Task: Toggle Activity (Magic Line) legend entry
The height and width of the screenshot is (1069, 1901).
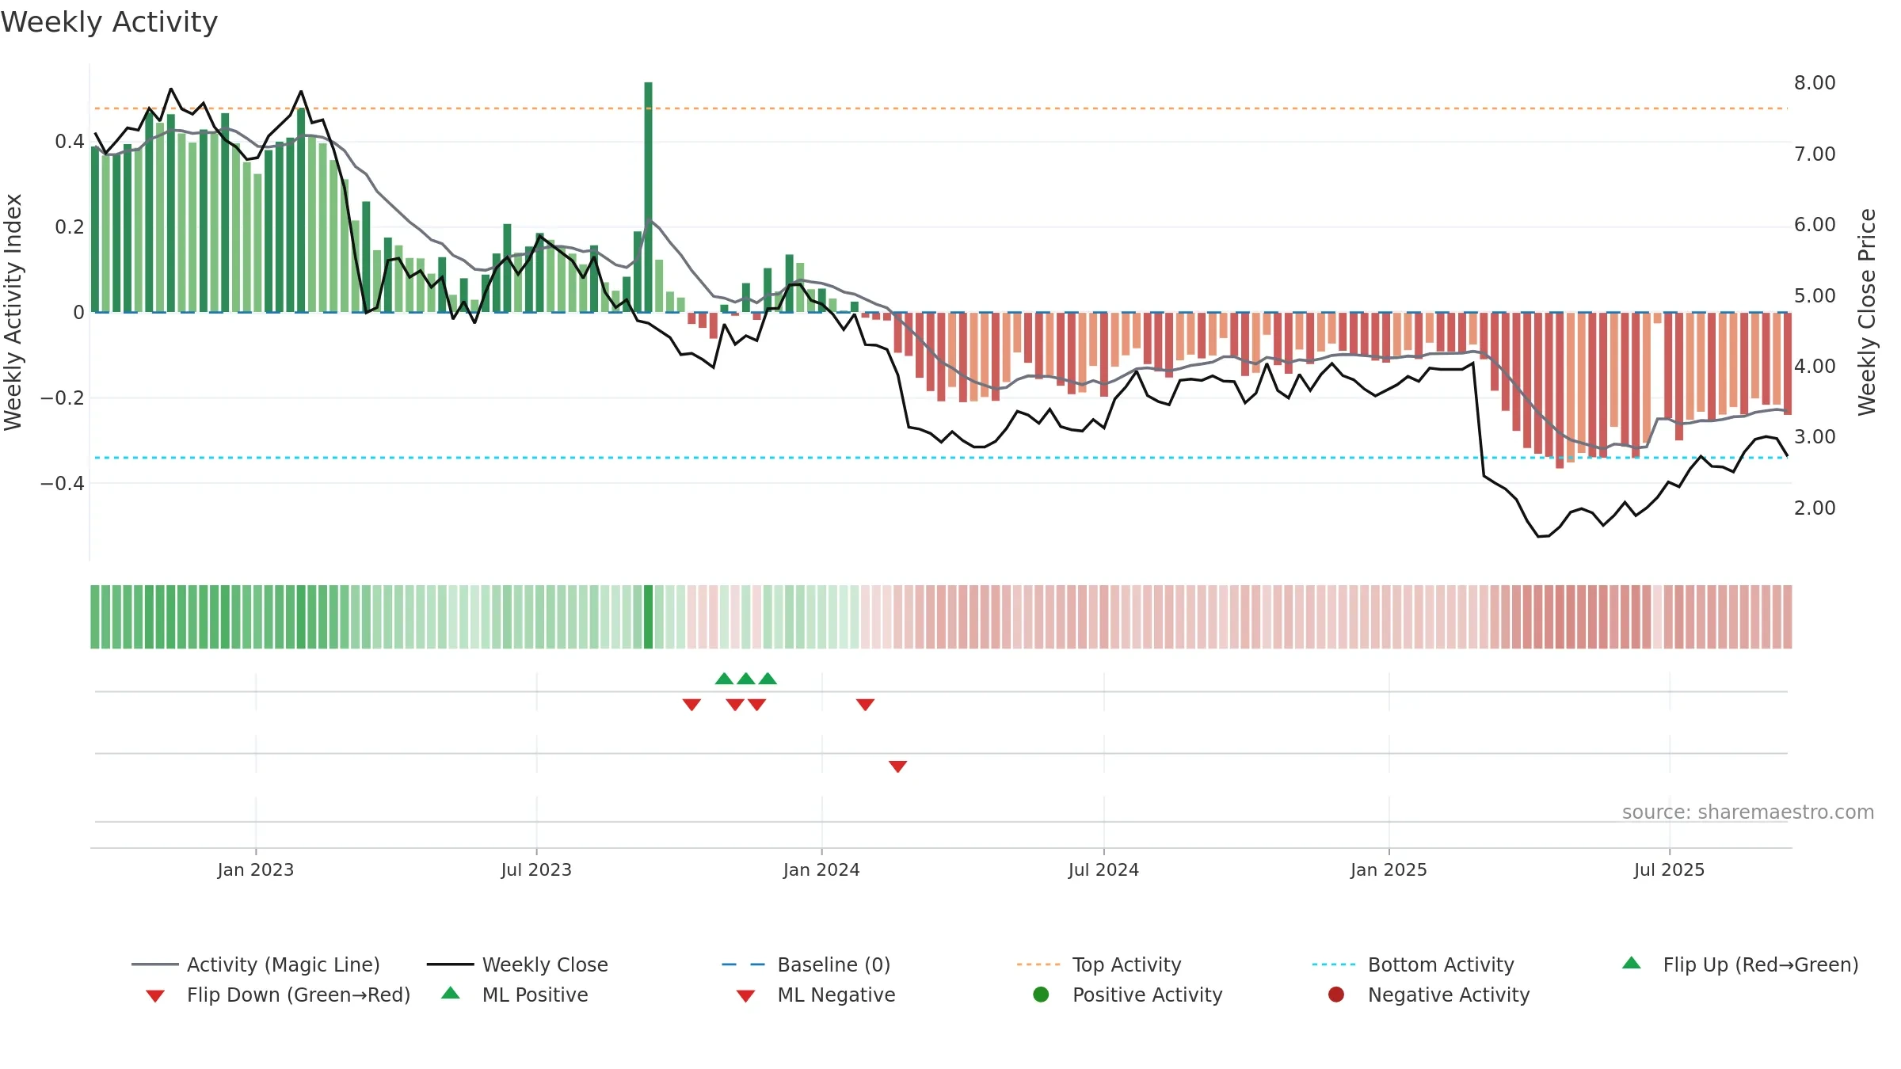Action: coord(256,964)
